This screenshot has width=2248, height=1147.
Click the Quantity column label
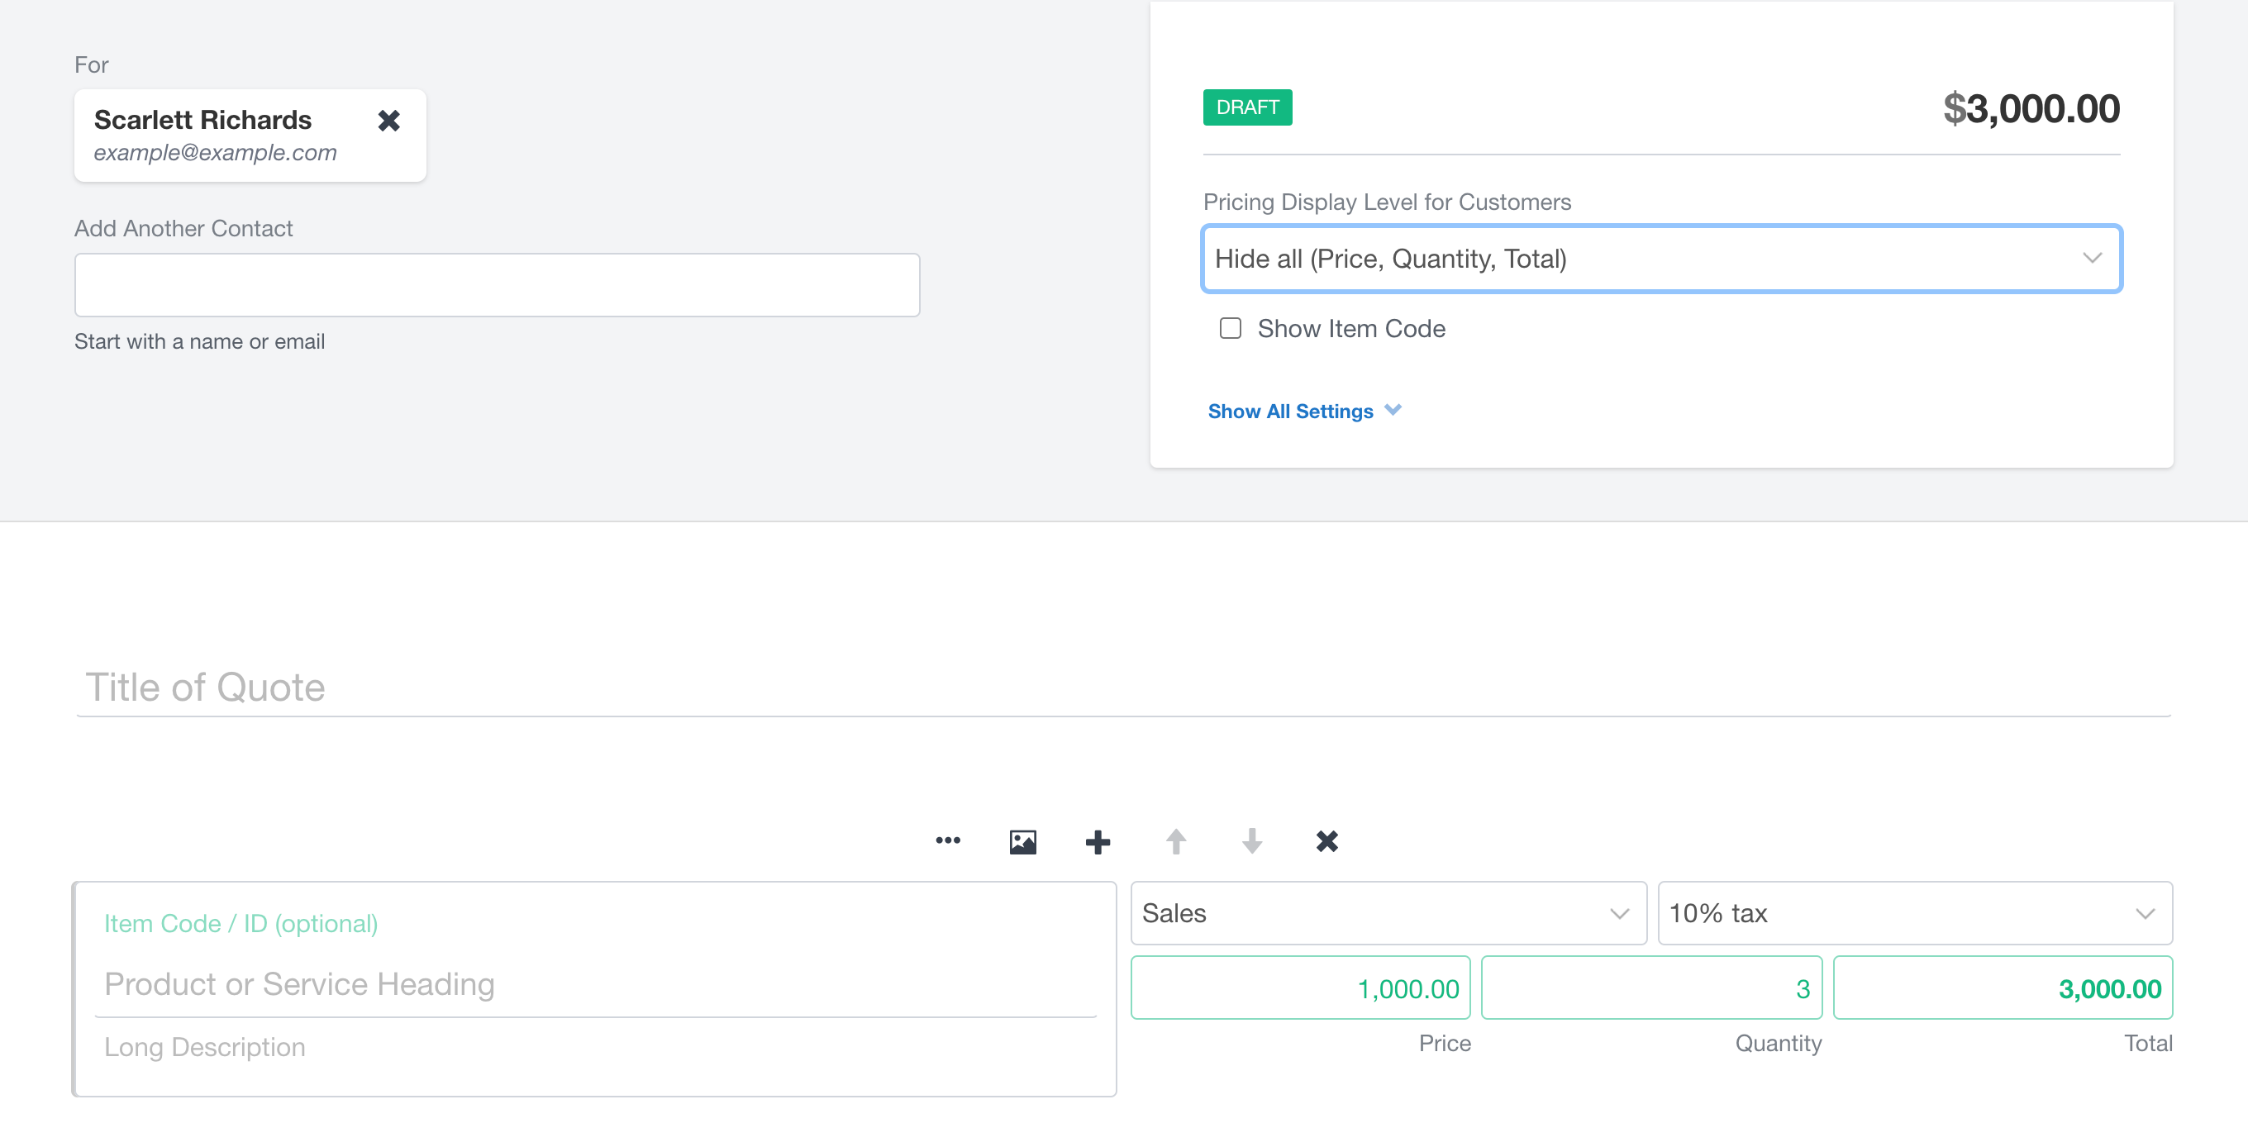1778,1044
